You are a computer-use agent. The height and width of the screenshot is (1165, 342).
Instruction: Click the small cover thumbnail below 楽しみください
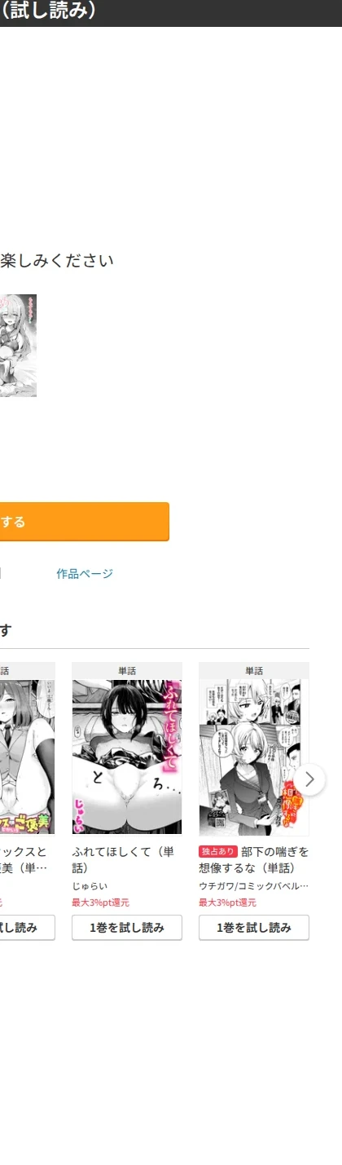pos(18,346)
